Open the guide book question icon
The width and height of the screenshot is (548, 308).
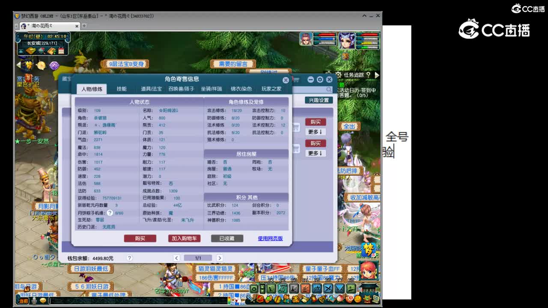(52, 51)
